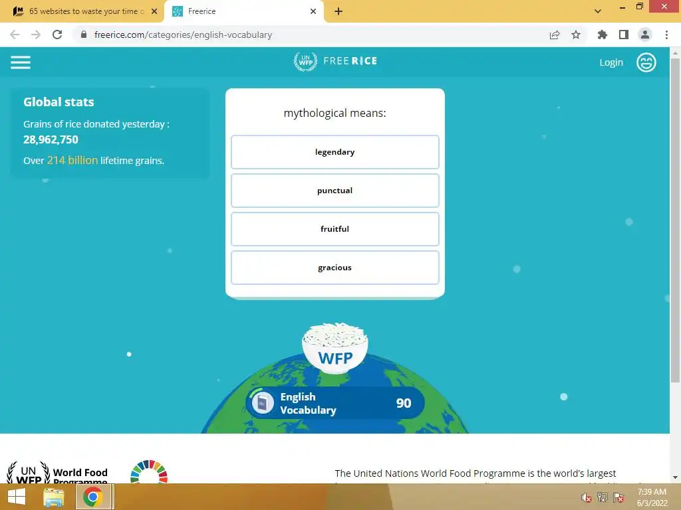
Task: Go back to previous page
Action: 15,35
